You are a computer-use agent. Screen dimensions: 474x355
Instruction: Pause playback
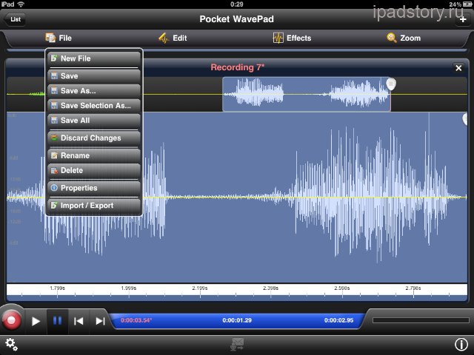[x=58, y=320]
